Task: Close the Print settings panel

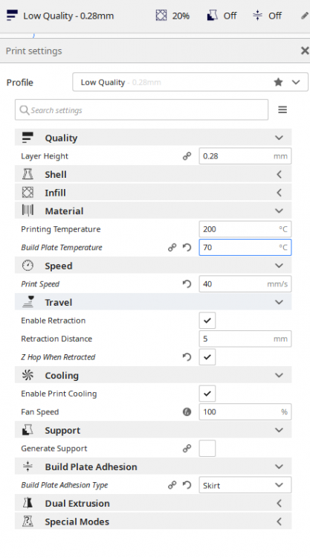Action: 305,51
